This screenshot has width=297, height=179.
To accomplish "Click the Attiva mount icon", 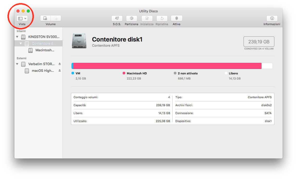I will (x=177, y=18).
